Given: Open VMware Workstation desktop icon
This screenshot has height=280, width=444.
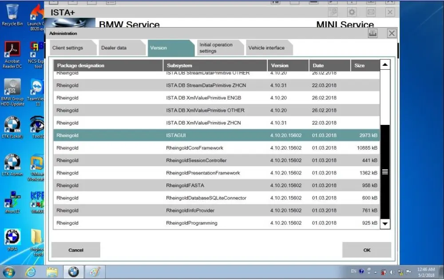Looking at the screenshot, I should [x=36, y=168].
